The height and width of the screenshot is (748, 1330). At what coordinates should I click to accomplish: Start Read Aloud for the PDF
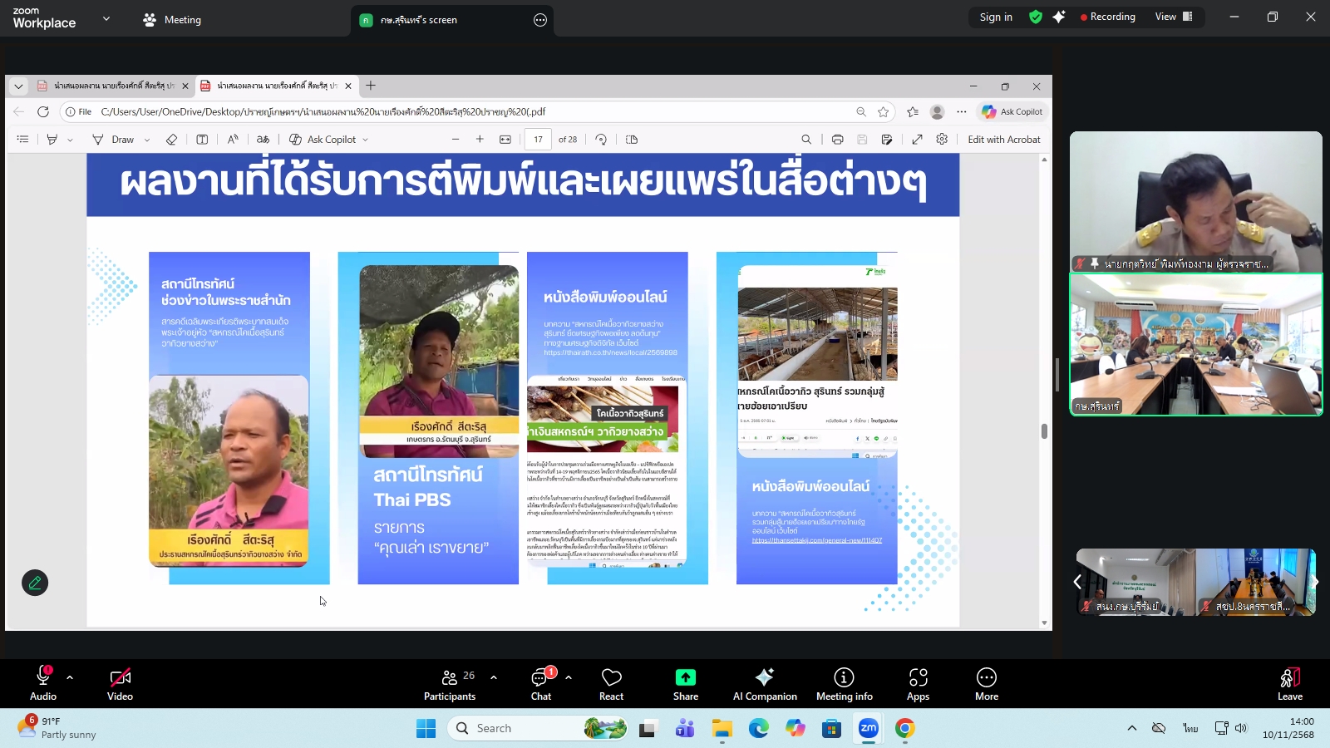coord(233,139)
